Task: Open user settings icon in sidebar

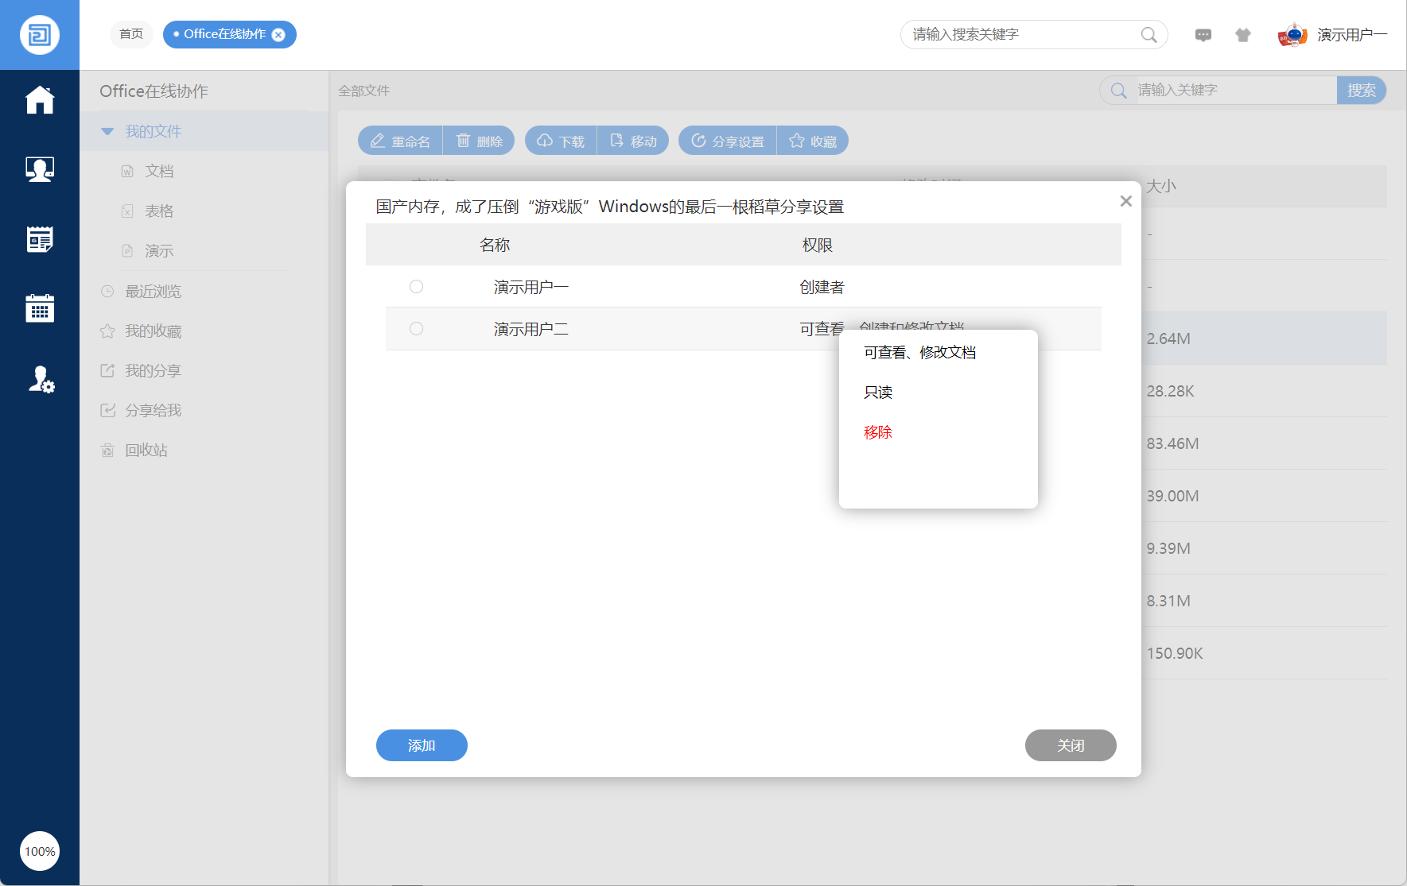Action: coord(40,379)
